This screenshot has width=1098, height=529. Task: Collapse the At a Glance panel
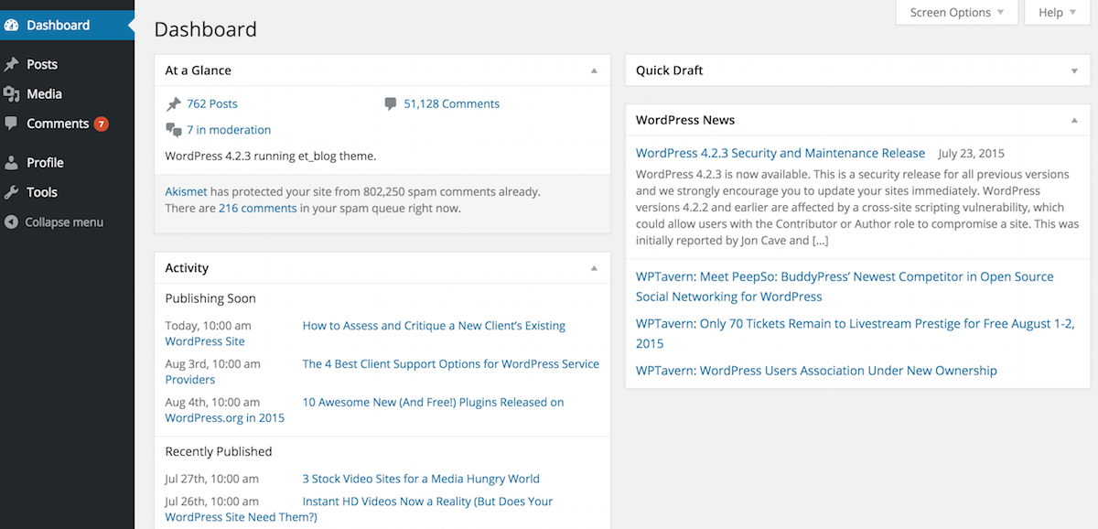coord(594,70)
